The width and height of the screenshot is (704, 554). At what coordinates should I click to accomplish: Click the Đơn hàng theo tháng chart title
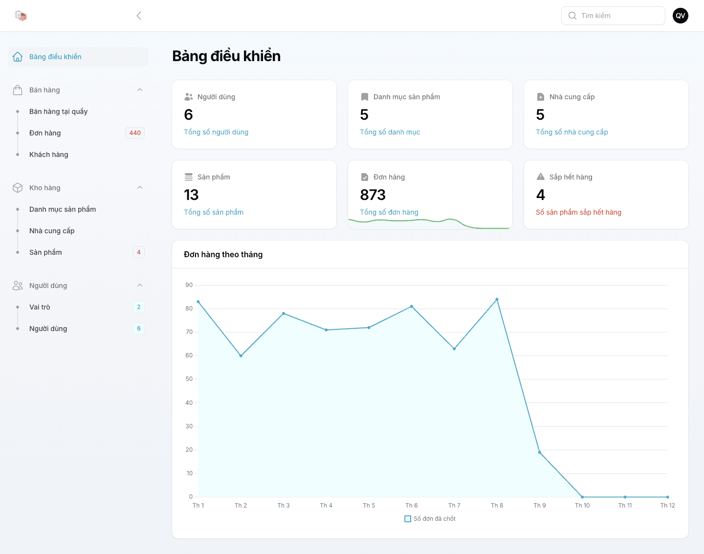[x=223, y=254]
